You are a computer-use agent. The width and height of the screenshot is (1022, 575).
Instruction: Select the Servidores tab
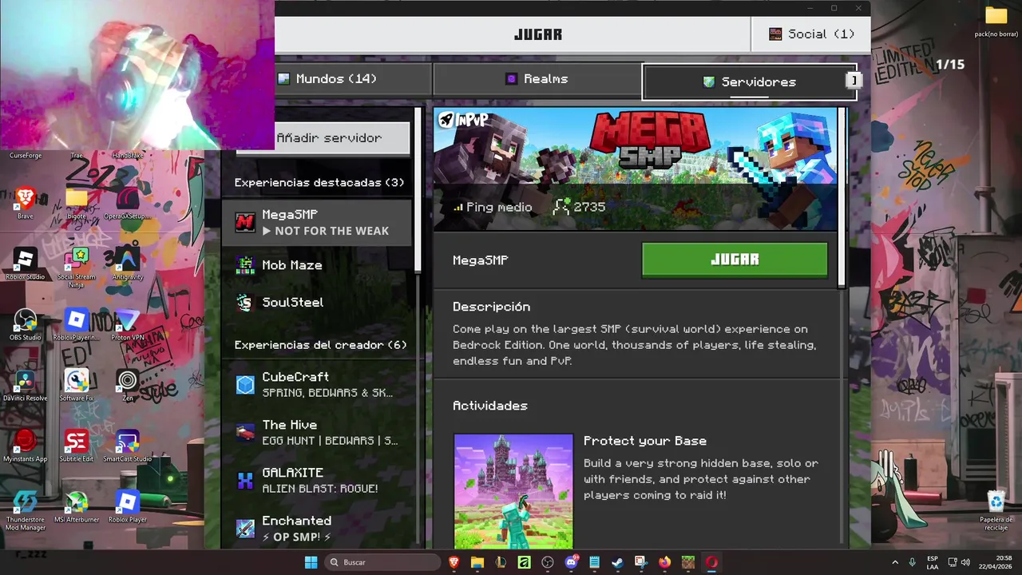point(749,81)
